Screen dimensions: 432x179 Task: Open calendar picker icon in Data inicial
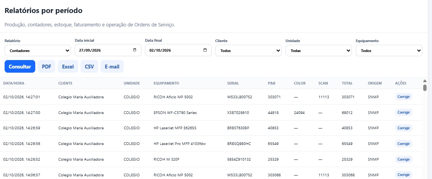tap(135, 50)
